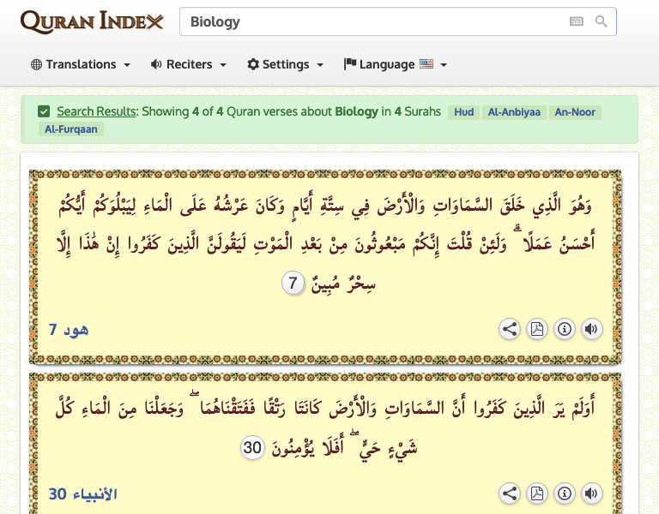Viewport: 659px width, 514px height.
Task: Show info for Hud 7 verse
Action: 565,329
